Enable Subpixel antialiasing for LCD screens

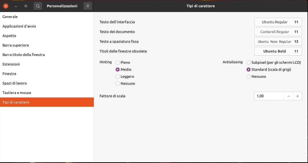[249, 62]
